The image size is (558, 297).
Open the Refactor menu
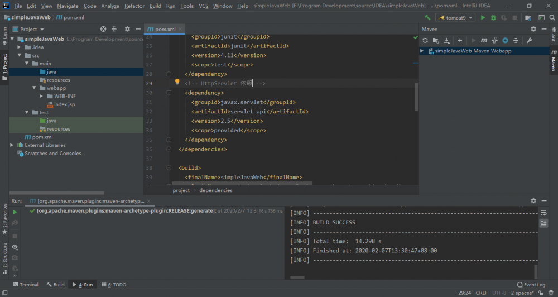click(x=134, y=6)
